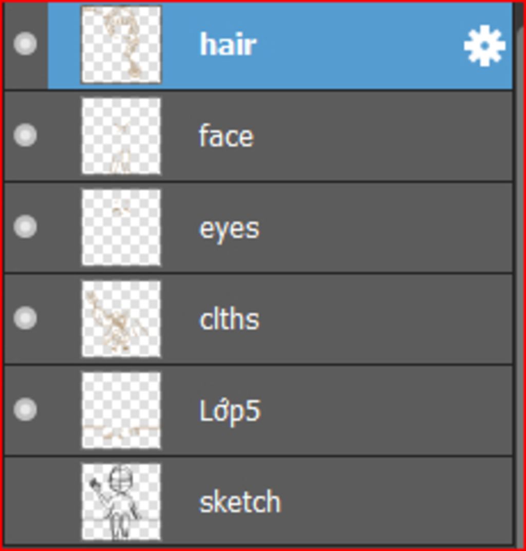This screenshot has height=551, width=526.
Task: Click the eyes layer thumbnail
Action: (x=121, y=227)
